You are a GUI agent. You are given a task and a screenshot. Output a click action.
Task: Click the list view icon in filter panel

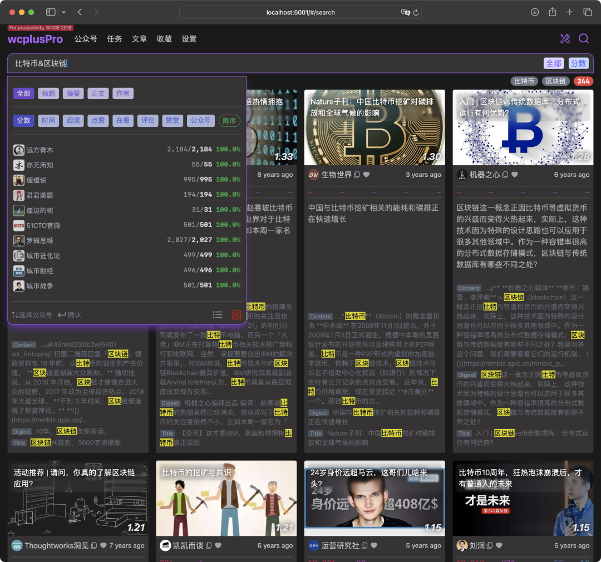pyautogui.click(x=218, y=315)
